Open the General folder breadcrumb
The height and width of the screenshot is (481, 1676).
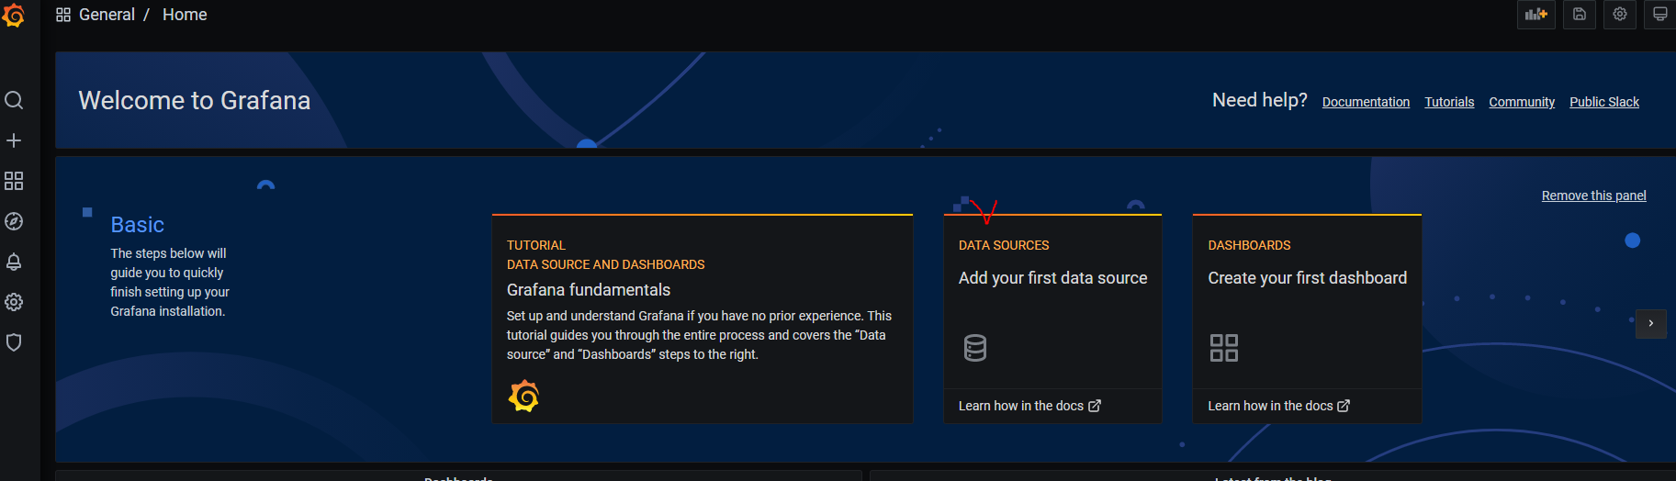click(x=107, y=15)
